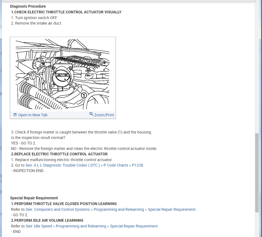
Task: Select '2.PERFORM IDLE AIR VOLUME LEARNING' heading
Action: coord(47,220)
